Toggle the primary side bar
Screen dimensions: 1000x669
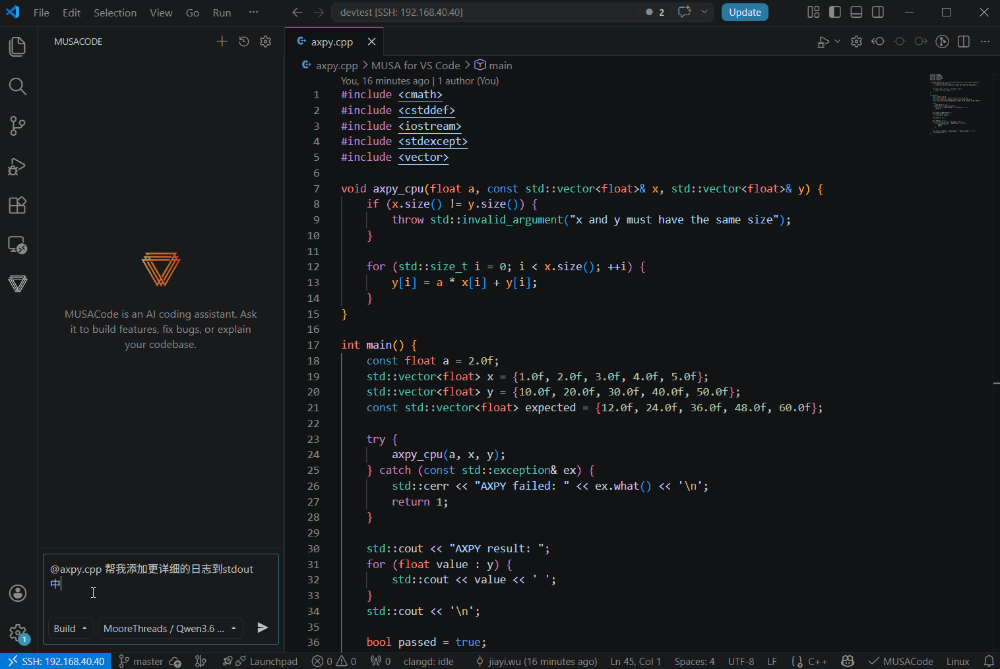pyautogui.click(x=835, y=13)
